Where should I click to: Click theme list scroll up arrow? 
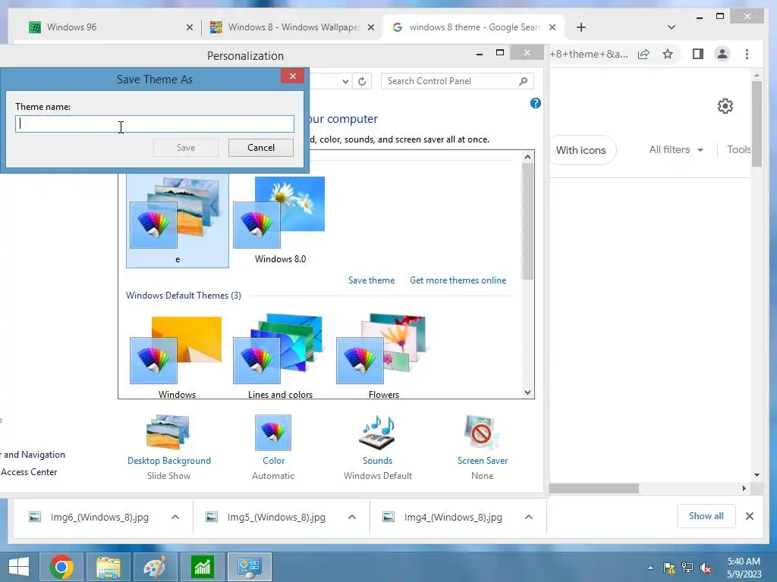point(528,157)
